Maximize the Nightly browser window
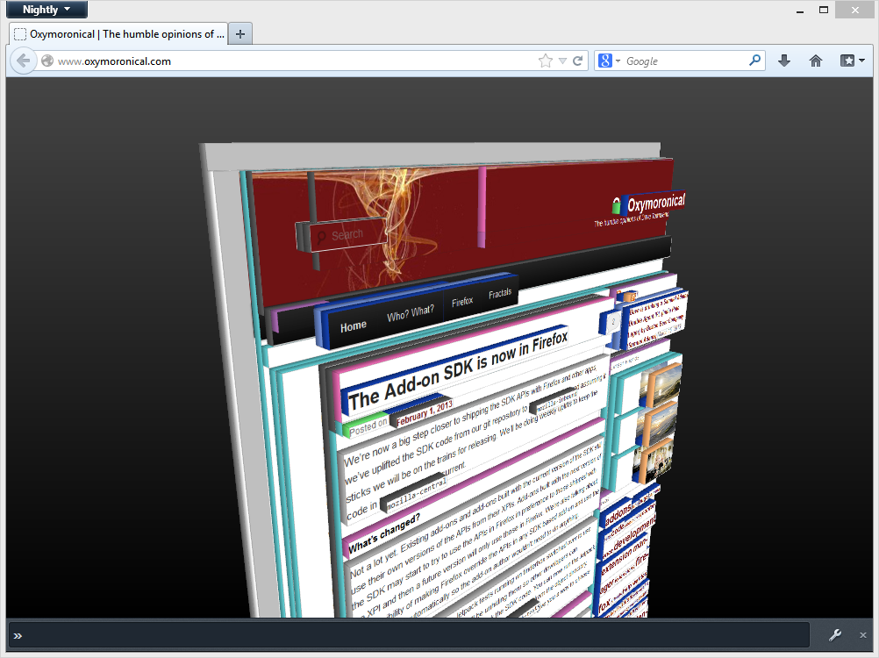The height and width of the screenshot is (658, 879). pos(824,10)
